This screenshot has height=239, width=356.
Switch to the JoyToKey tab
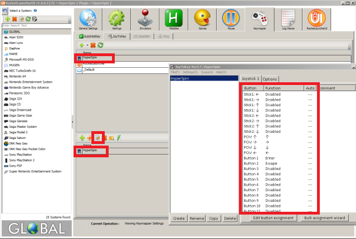coord(116,36)
